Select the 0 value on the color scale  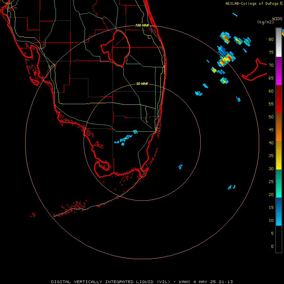(272, 246)
